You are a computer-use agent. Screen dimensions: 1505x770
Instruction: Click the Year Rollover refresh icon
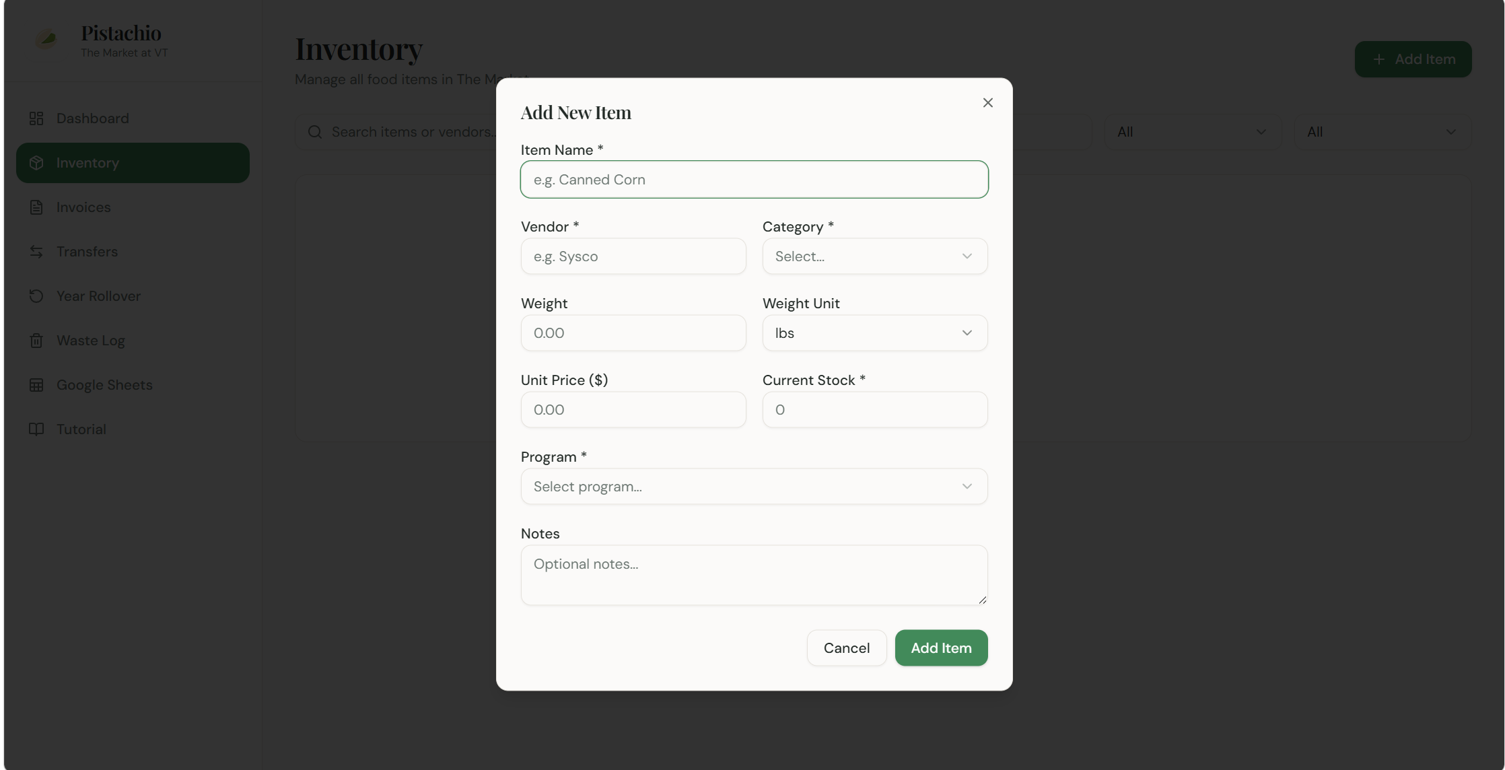click(x=36, y=296)
